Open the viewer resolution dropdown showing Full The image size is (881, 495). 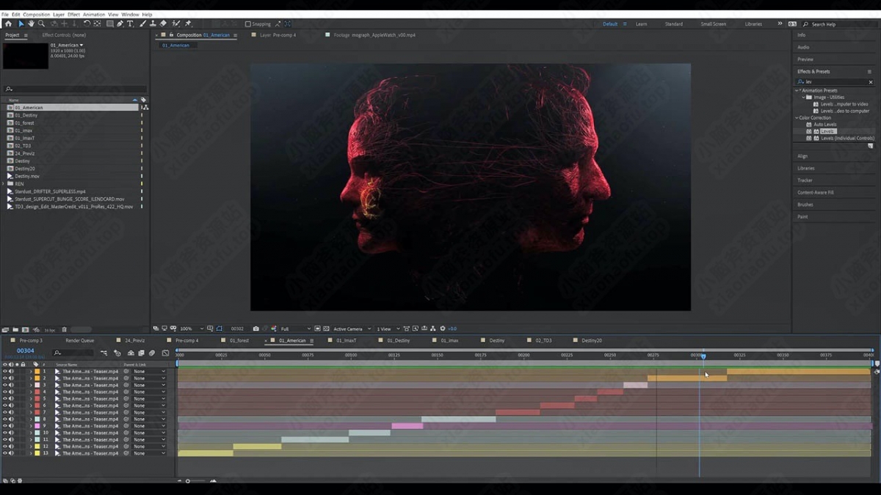[295, 329]
